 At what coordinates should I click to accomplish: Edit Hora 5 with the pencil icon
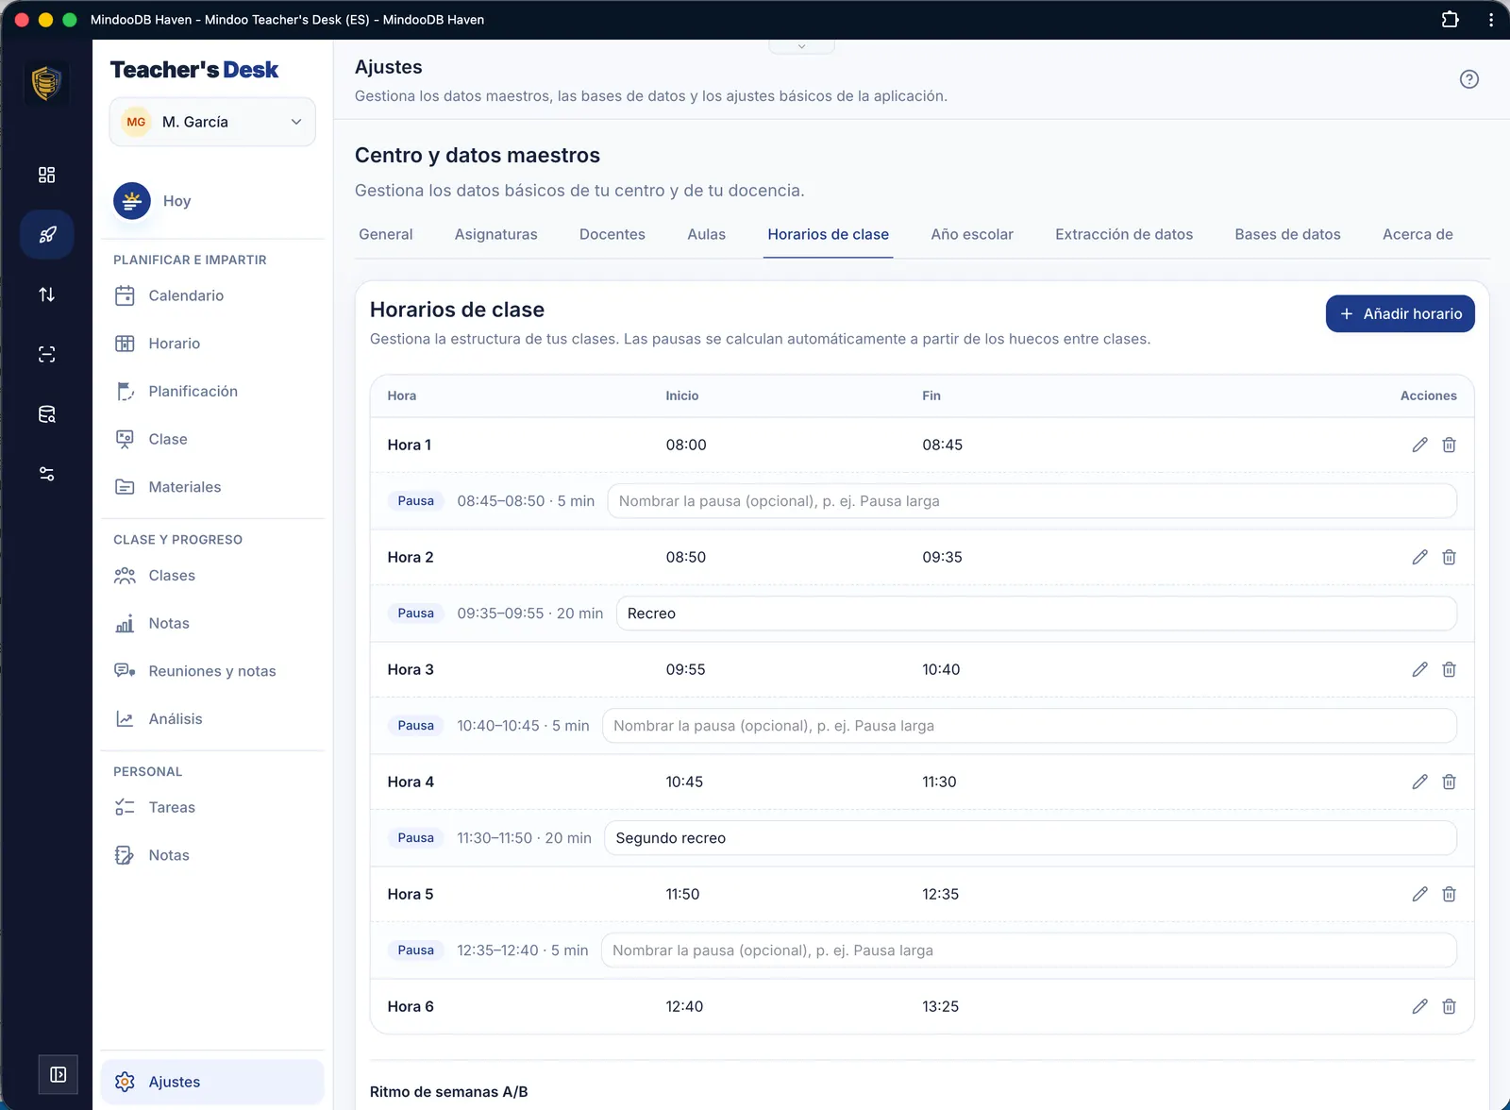coord(1419,894)
